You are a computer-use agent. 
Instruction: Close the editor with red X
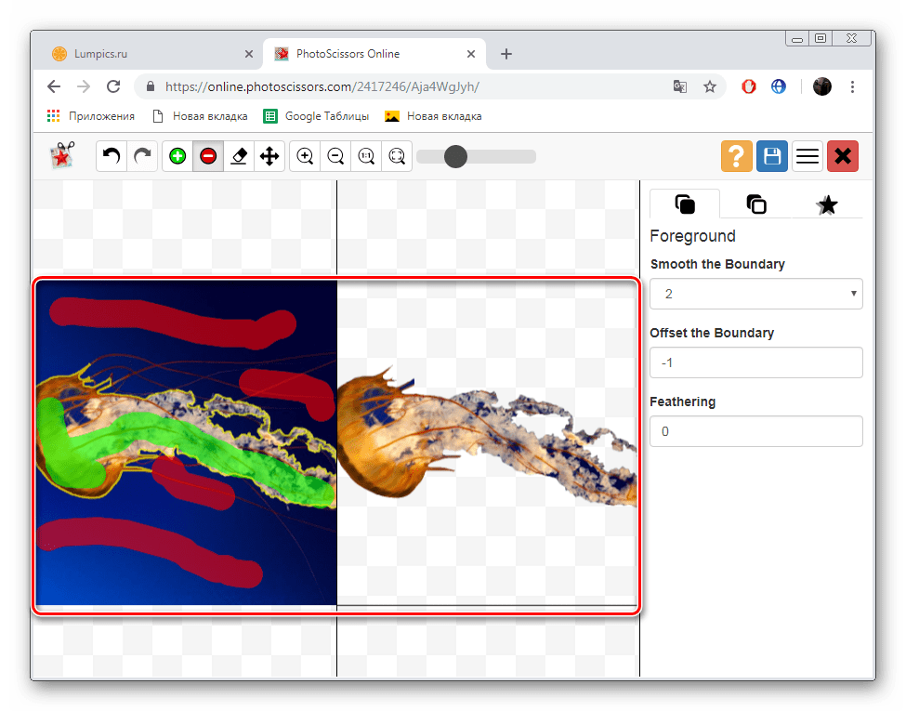[843, 156]
